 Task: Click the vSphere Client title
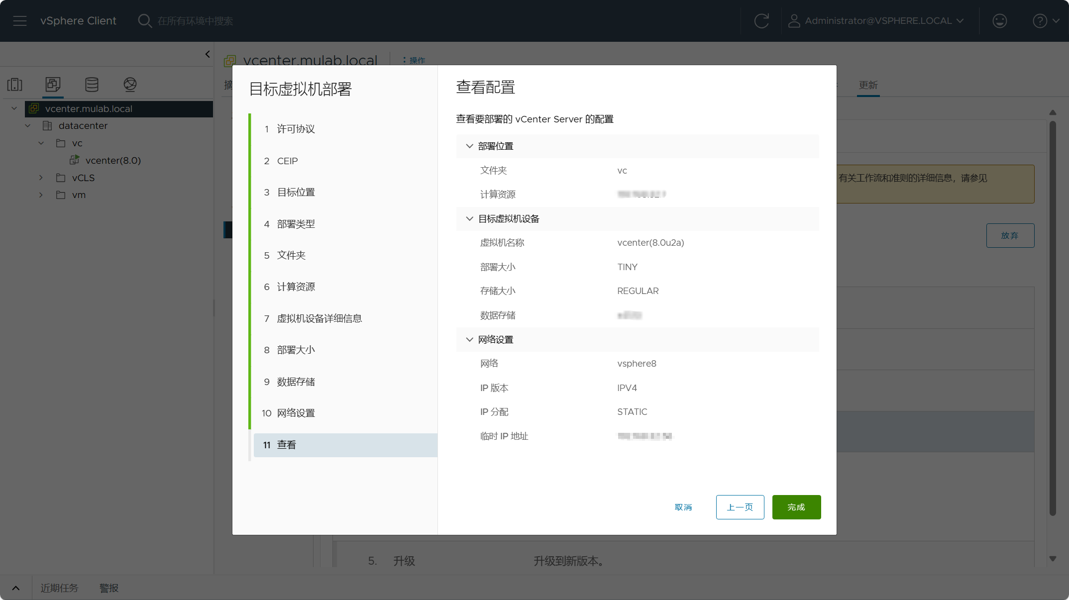pyautogui.click(x=78, y=21)
